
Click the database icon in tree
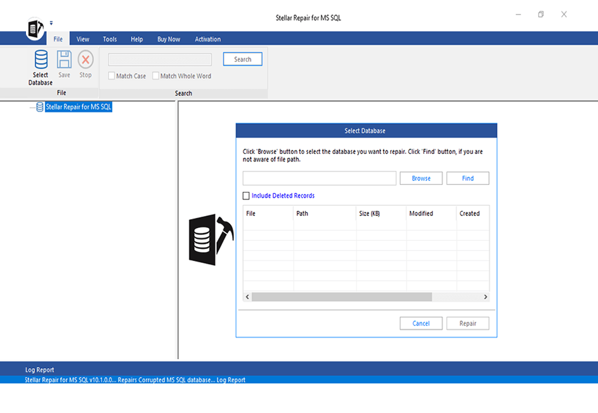point(40,107)
